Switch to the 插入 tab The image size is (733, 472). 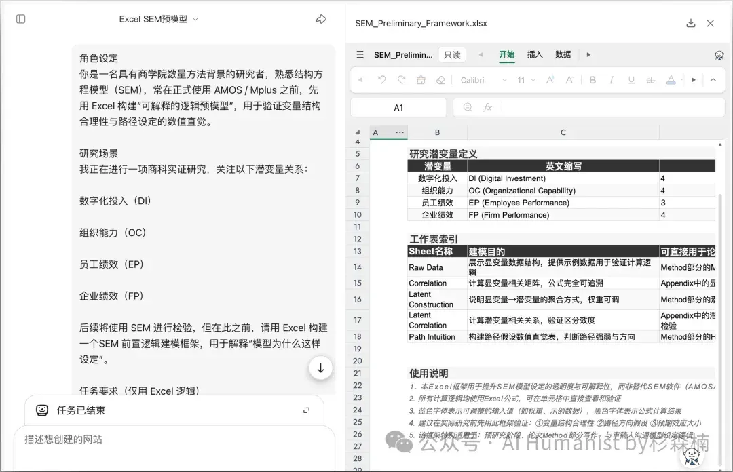pyautogui.click(x=535, y=55)
